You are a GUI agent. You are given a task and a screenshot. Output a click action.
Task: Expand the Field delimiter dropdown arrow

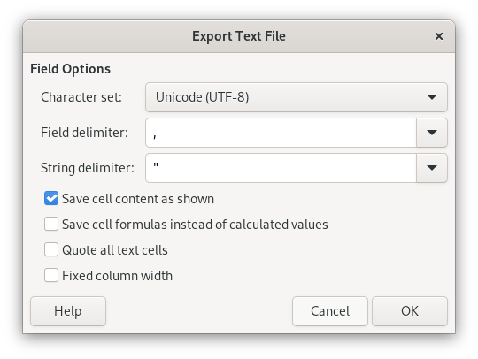pyautogui.click(x=432, y=133)
